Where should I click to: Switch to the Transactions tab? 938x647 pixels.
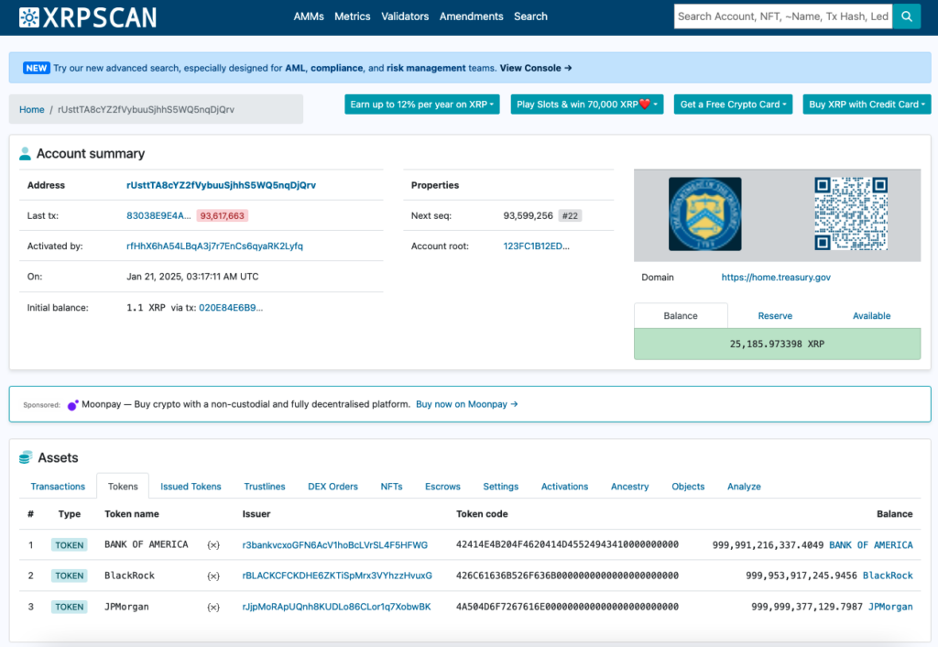tap(58, 487)
